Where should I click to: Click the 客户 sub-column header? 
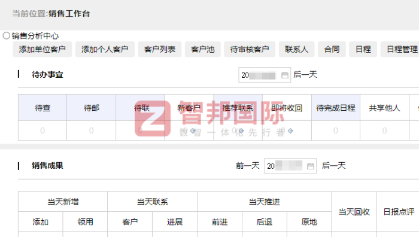pos(130,222)
